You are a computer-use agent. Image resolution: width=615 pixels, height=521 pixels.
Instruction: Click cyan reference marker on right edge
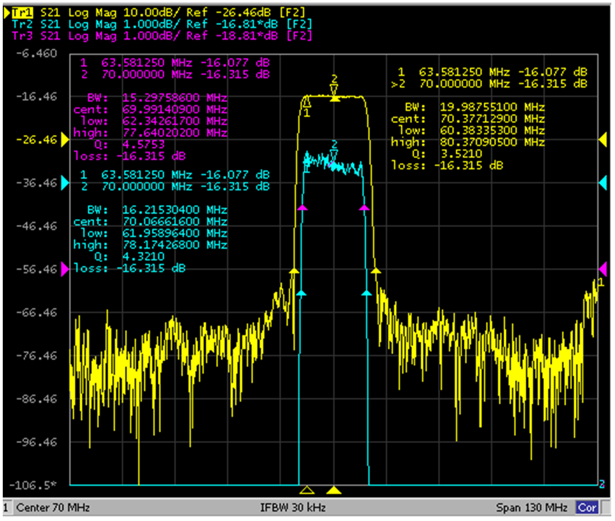(x=603, y=183)
